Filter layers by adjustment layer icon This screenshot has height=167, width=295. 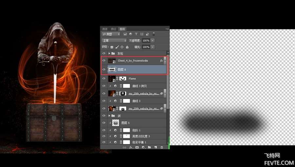tap(130, 34)
